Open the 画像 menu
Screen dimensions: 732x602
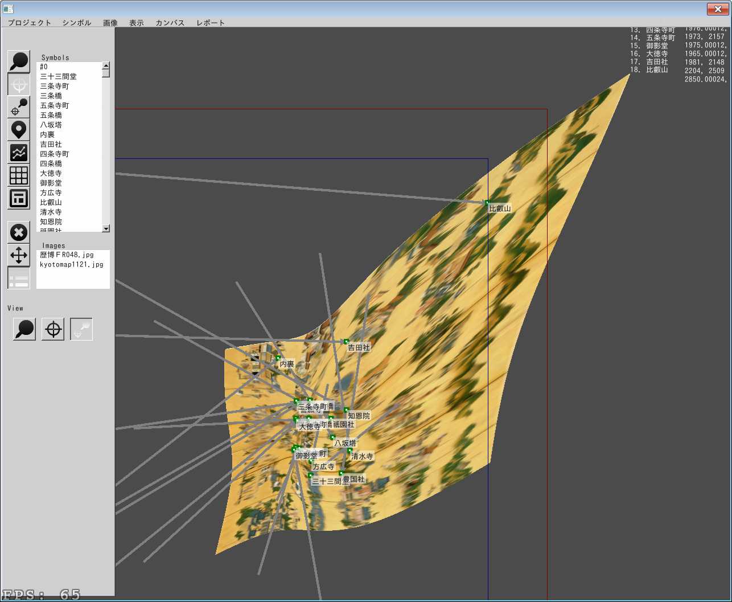tap(110, 23)
